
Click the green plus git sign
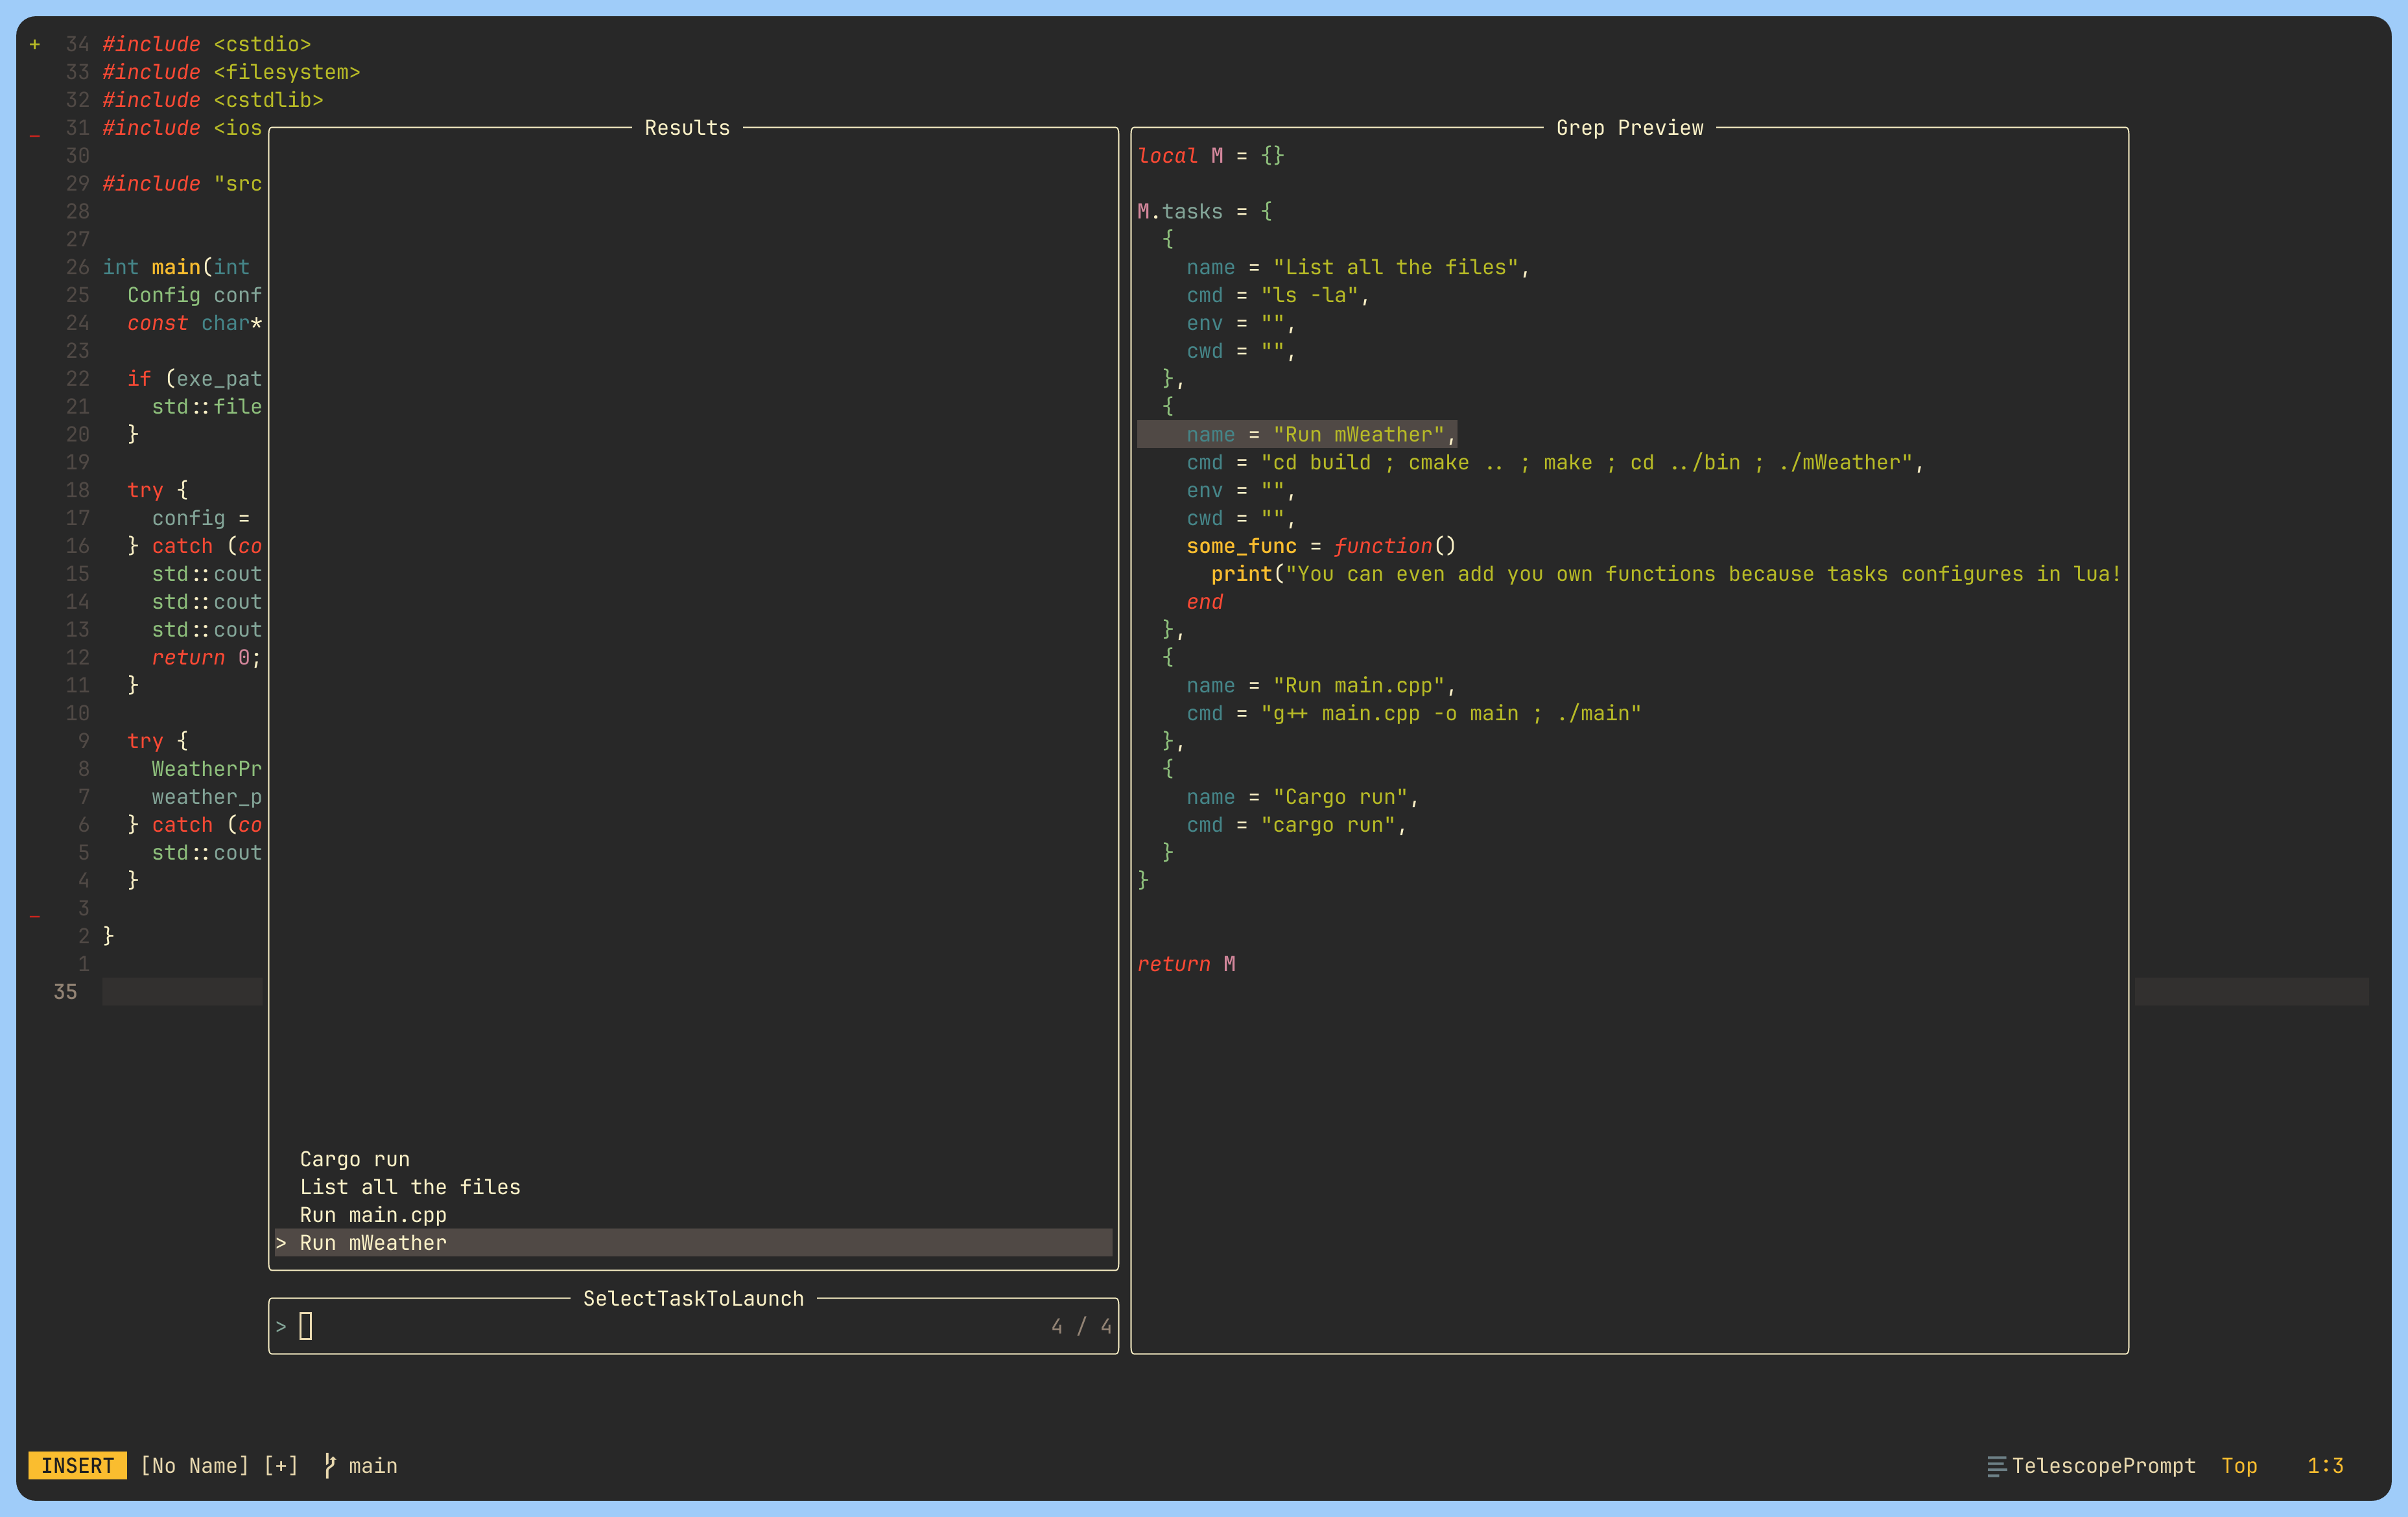coord(35,45)
